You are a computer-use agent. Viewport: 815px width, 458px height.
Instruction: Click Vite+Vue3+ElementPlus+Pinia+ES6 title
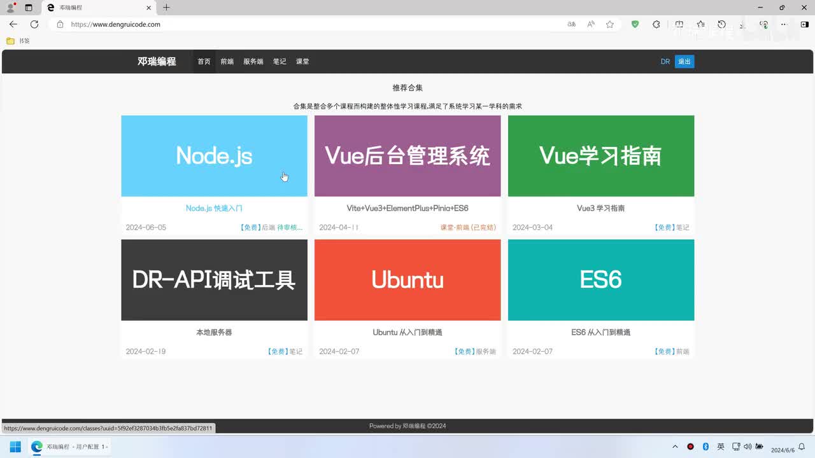click(407, 208)
